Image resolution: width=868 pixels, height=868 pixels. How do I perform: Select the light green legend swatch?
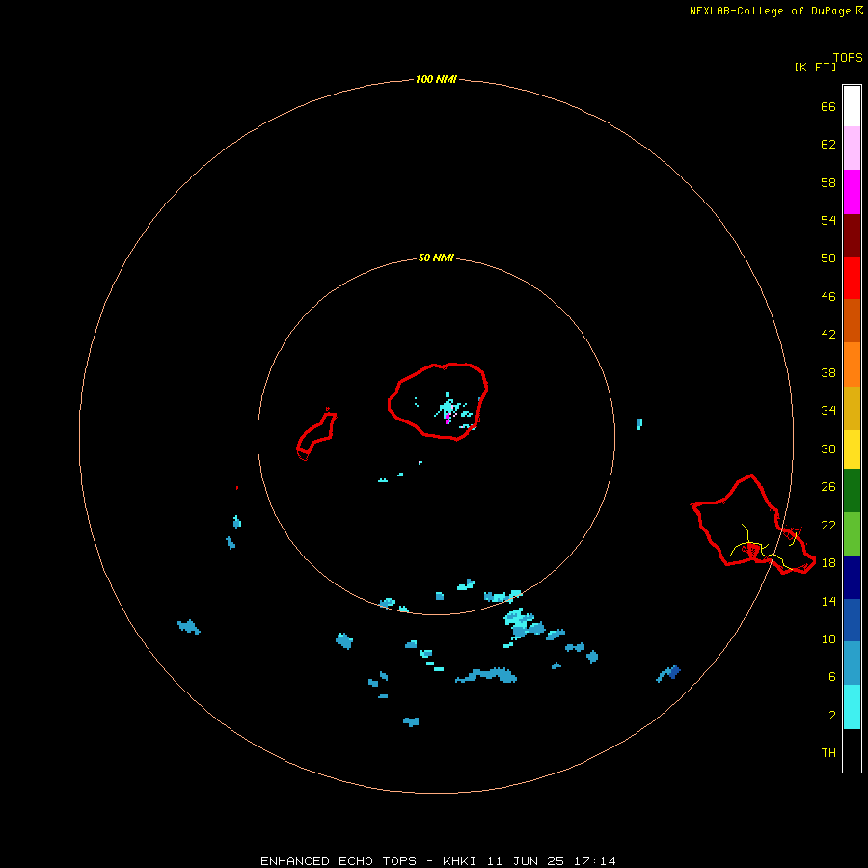click(x=852, y=534)
